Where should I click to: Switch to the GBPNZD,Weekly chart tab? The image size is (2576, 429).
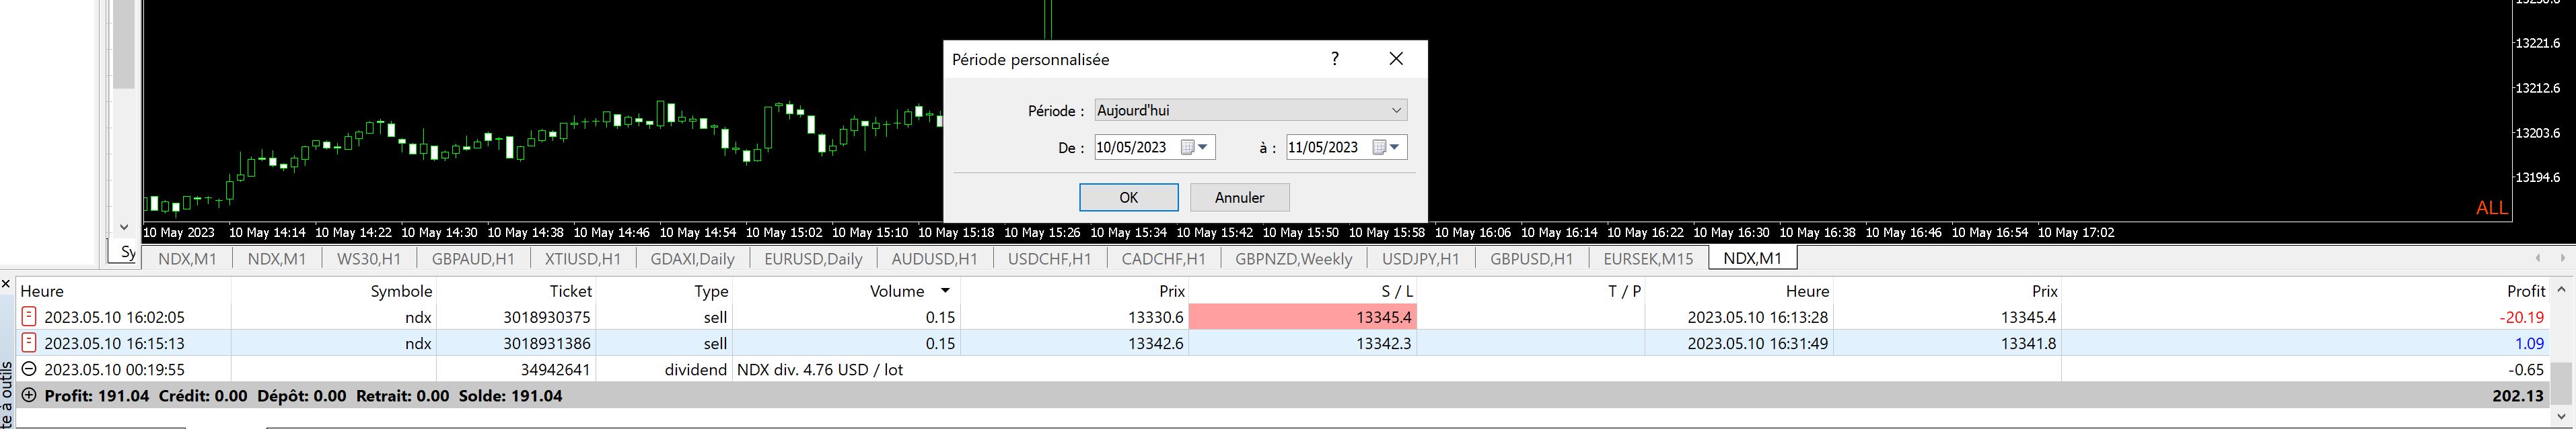click(1293, 258)
